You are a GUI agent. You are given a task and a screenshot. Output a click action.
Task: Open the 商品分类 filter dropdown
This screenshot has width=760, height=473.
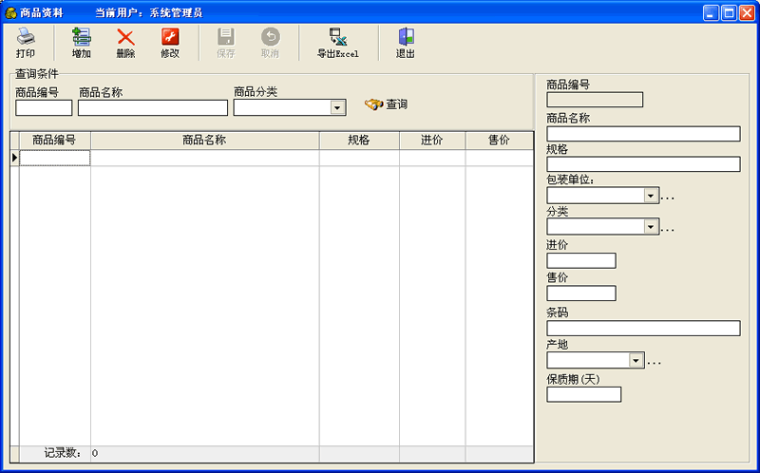tap(337, 108)
